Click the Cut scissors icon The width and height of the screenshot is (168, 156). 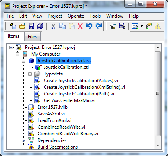[x=53, y=26]
